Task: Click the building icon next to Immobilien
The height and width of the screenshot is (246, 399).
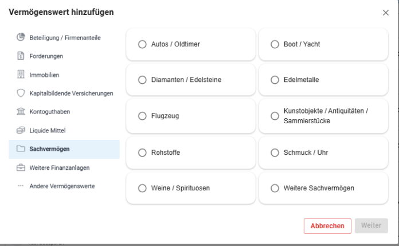Action: (21, 75)
